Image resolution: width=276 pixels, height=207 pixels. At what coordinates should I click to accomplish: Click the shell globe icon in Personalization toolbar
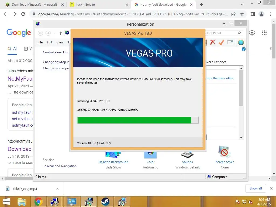(241, 42)
